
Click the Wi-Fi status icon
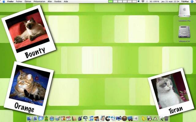coord(143,2)
